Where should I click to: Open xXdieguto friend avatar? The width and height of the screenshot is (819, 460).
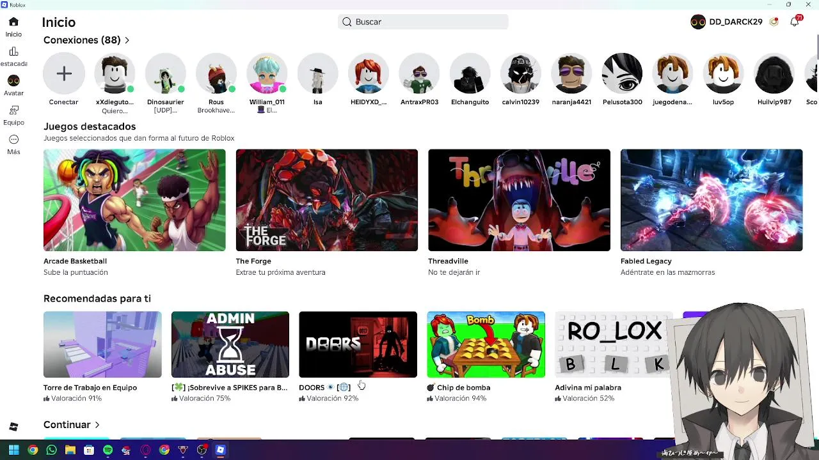pyautogui.click(x=115, y=73)
